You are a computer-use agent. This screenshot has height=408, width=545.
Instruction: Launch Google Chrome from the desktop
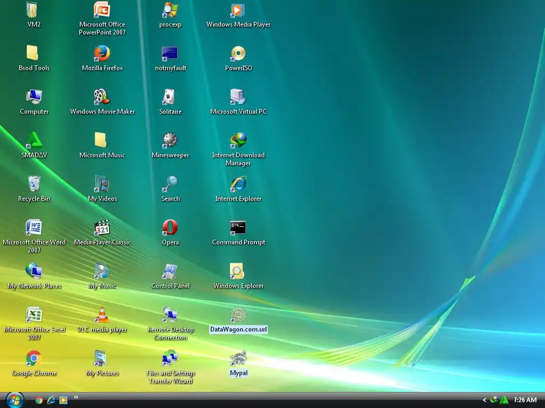tap(34, 358)
